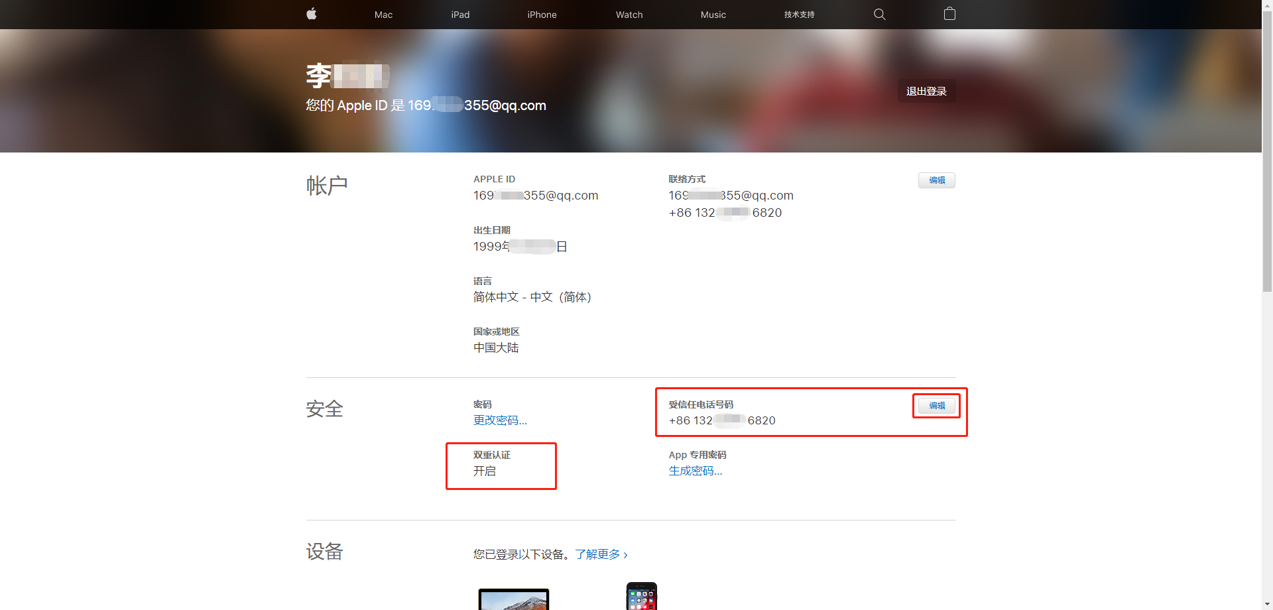Open the Watch menu item
The width and height of the screenshot is (1273, 610).
[x=629, y=15]
